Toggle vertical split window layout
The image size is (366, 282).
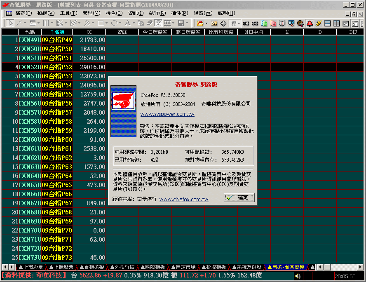336,23
